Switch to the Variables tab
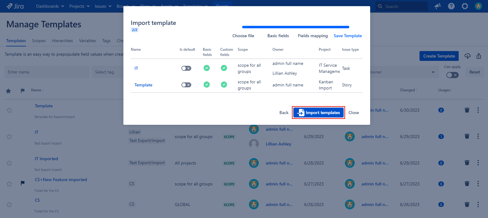Screen dimensions: 488x218 coord(87,41)
